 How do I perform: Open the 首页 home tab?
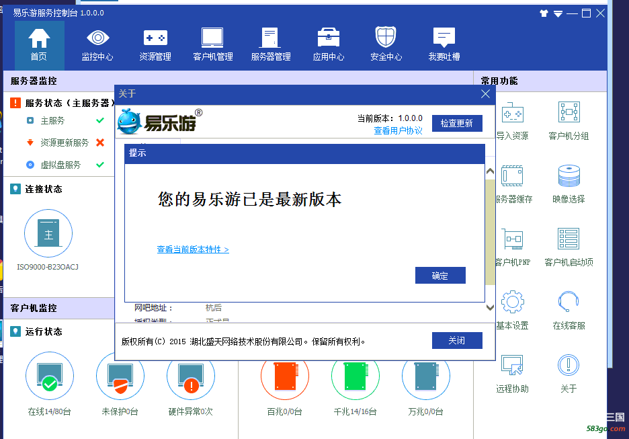[39, 45]
